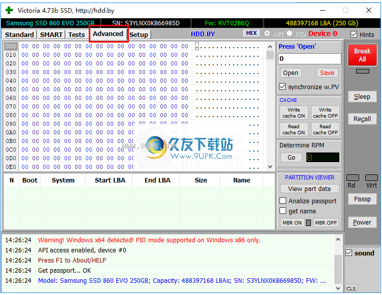Click the MBR ON button
This screenshot has height=295, width=382.
(x=292, y=223)
